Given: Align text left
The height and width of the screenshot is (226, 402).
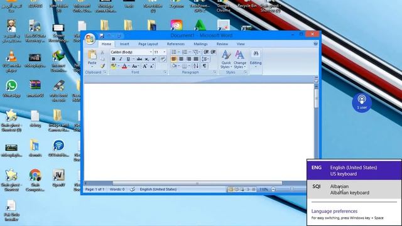Looking at the screenshot, I should (x=174, y=59).
